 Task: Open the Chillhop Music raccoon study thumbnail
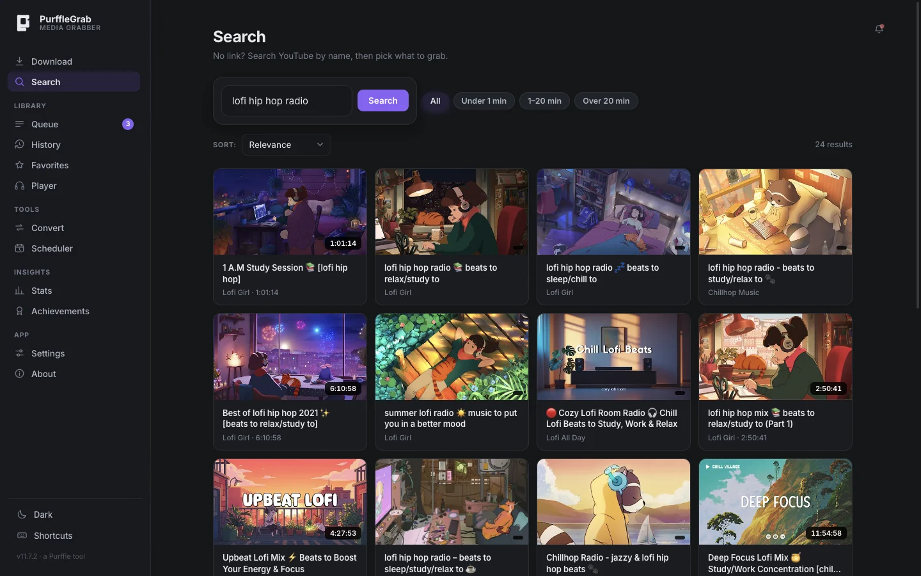(775, 212)
